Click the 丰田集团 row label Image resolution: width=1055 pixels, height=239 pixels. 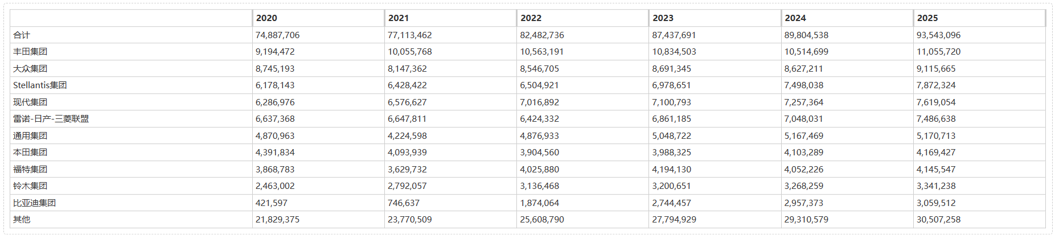tap(30, 52)
